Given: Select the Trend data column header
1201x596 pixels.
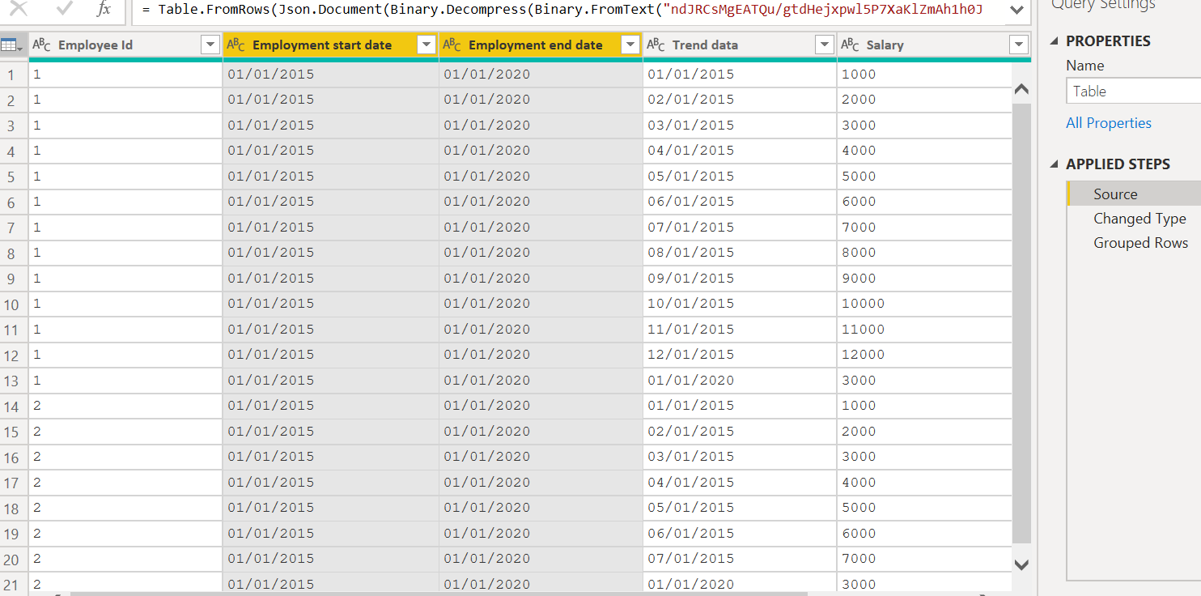Looking at the screenshot, I should tap(740, 45).
